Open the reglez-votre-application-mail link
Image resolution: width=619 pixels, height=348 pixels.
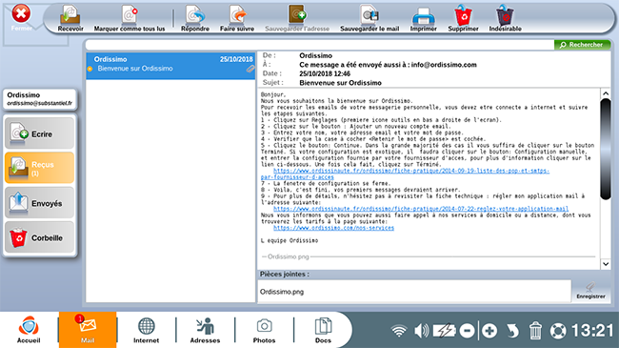click(x=421, y=209)
